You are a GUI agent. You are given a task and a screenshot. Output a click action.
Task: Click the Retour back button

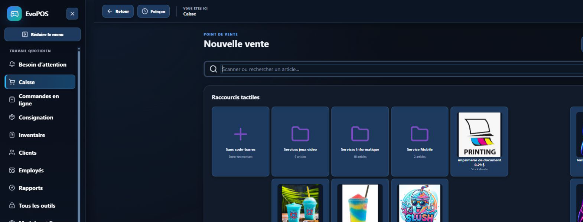118,11
